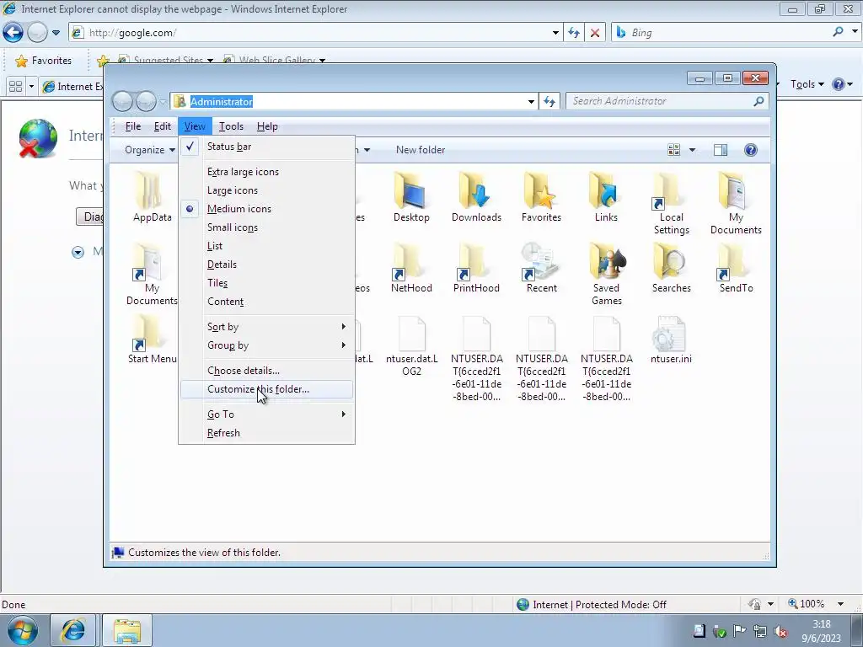Open the Tools menu in Explorer
Image resolution: width=863 pixels, height=647 pixels.
point(231,126)
